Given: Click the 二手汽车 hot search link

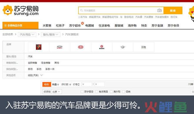Looking at the screenshot, I should click(83, 17).
